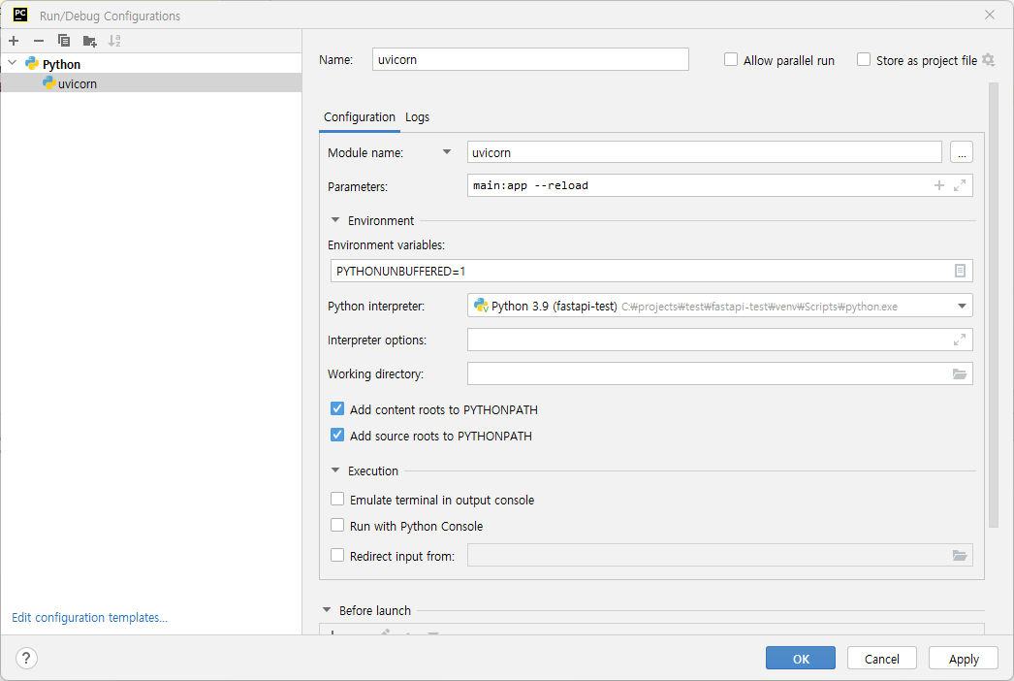Collapse the Before launch section

coord(327,610)
